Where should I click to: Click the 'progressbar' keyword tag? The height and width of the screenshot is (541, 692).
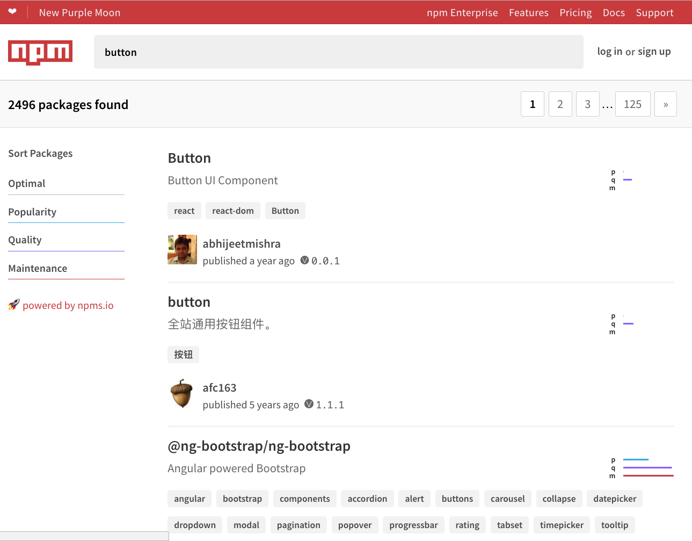coord(413,525)
